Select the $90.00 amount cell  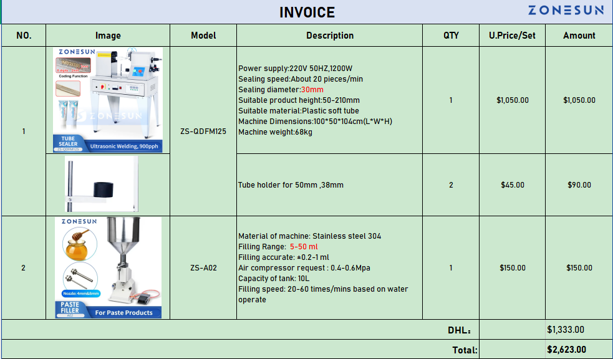(x=579, y=184)
